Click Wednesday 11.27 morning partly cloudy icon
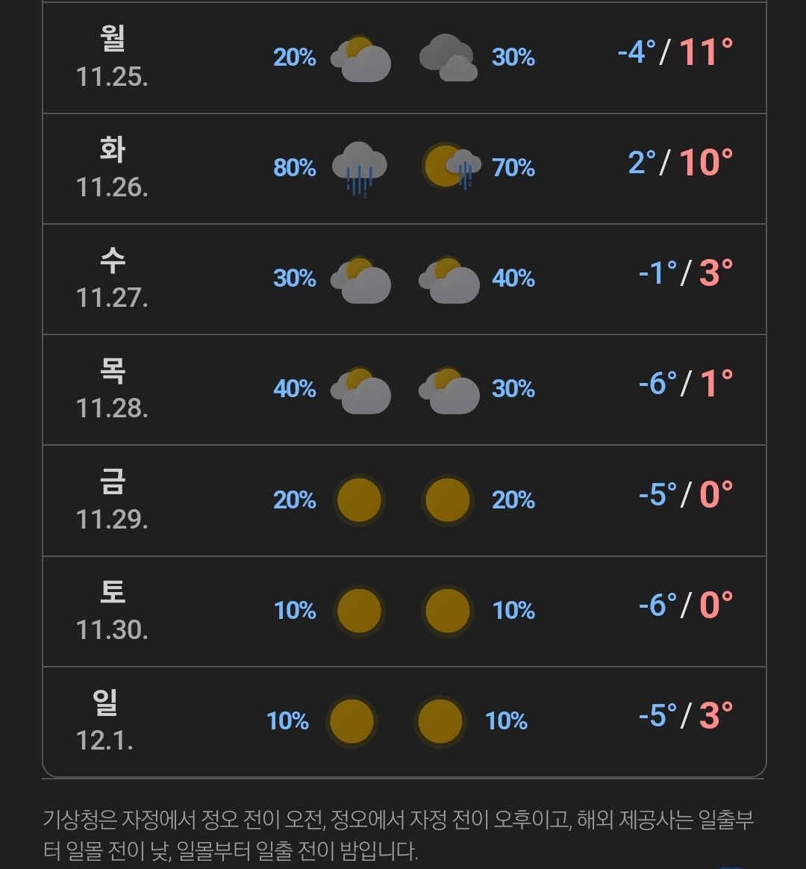Screen dimensions: 806x869 360,279
